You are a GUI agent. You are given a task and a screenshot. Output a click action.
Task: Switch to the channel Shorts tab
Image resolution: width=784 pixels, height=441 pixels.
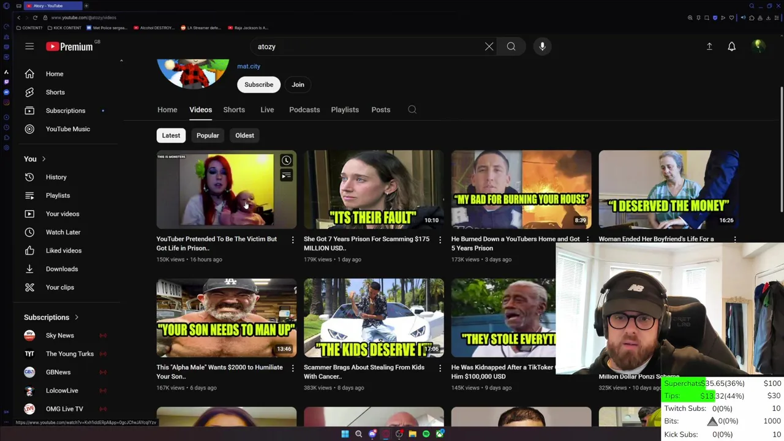point(234,110)
